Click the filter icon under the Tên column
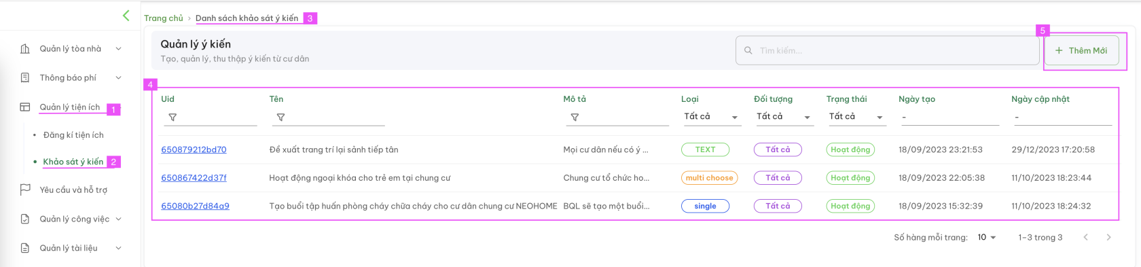Screen dimensions: 1141x267 [280, 118]
